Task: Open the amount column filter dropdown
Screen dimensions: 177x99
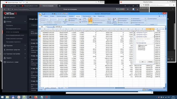Action: click(x=63, y=31)
